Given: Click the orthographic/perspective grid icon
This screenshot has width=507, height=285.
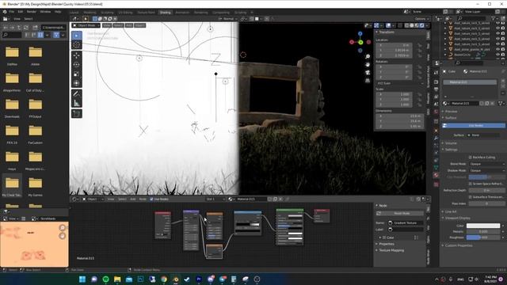Looking at the screenshot, I should (368, 81).
